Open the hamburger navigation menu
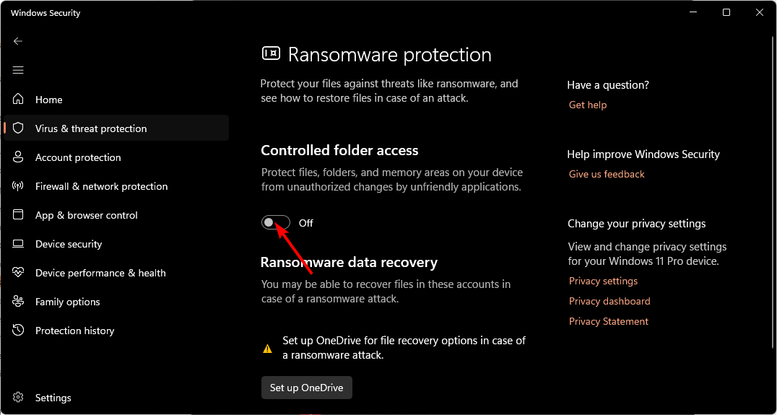The width and height of the screenshot is (777, 415). click(18, 70)
